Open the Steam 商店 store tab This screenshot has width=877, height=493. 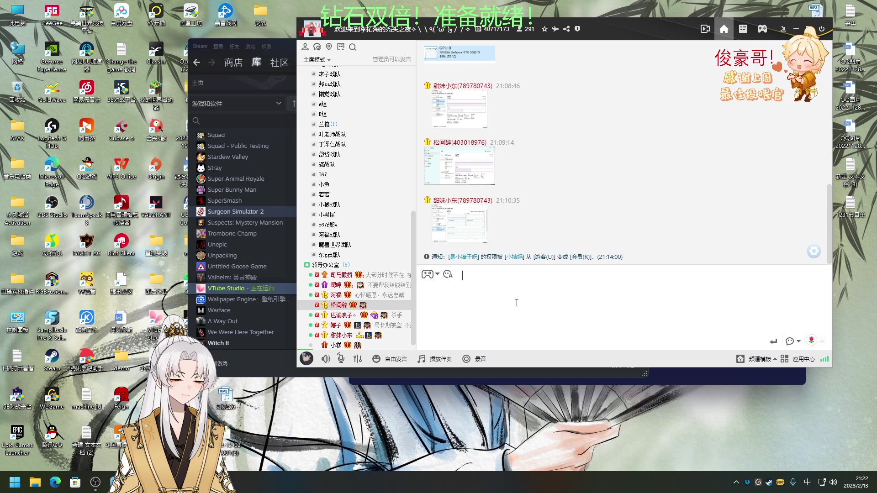point(233,63)
